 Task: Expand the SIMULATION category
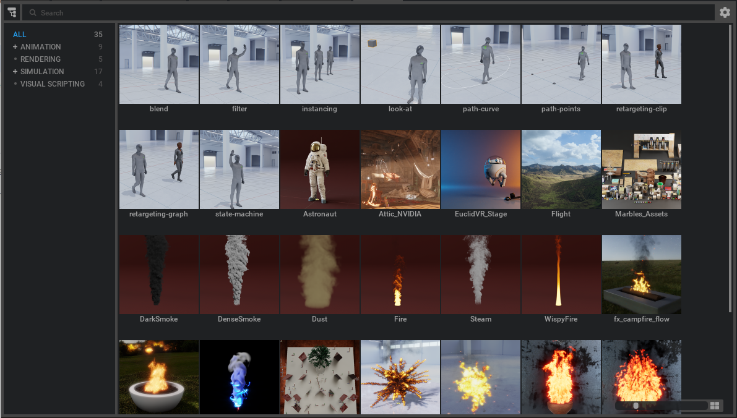point(14,71)
